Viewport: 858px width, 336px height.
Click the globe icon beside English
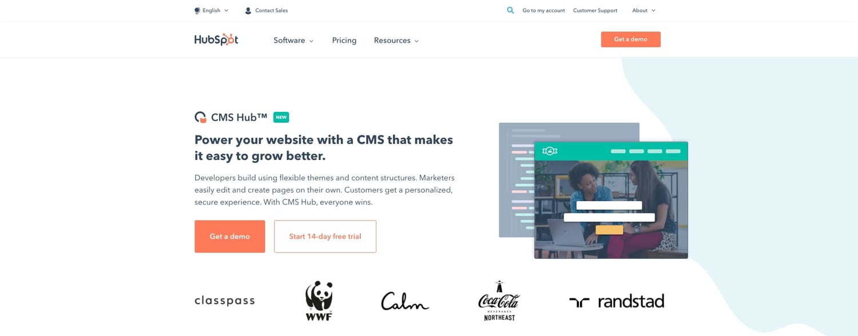pyautogui.click(x=197, y=10)
